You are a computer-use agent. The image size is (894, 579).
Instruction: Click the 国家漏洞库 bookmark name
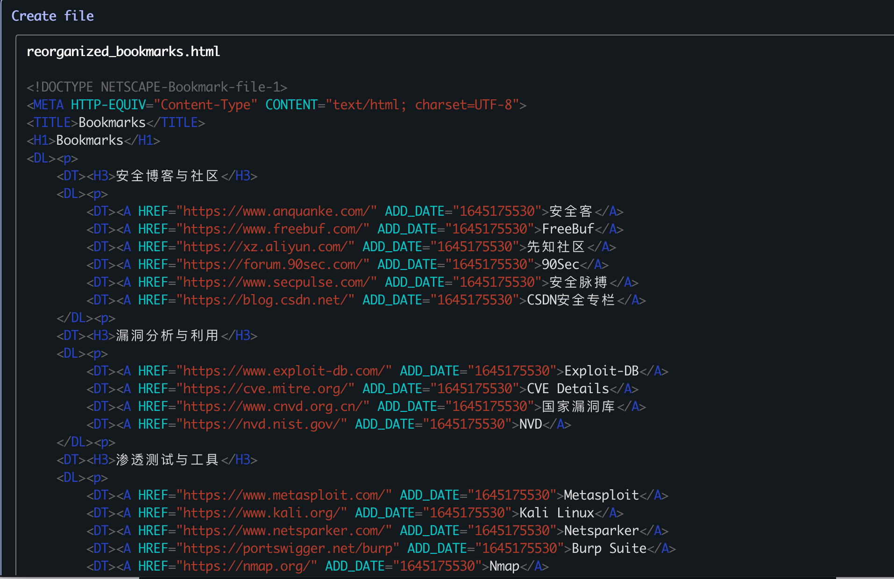(x=578, y=406)
